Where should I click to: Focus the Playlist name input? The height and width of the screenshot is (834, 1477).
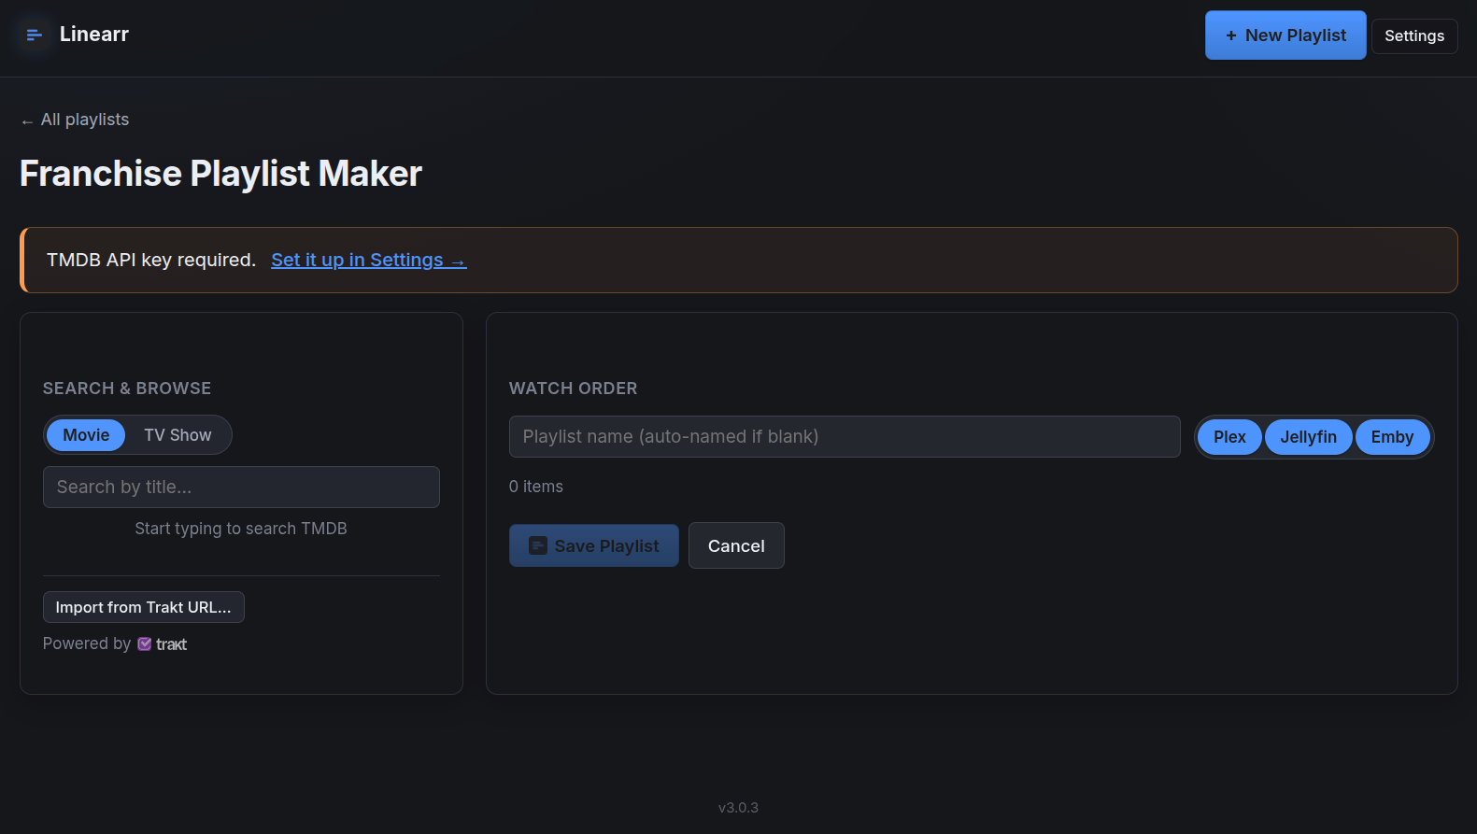845,436
